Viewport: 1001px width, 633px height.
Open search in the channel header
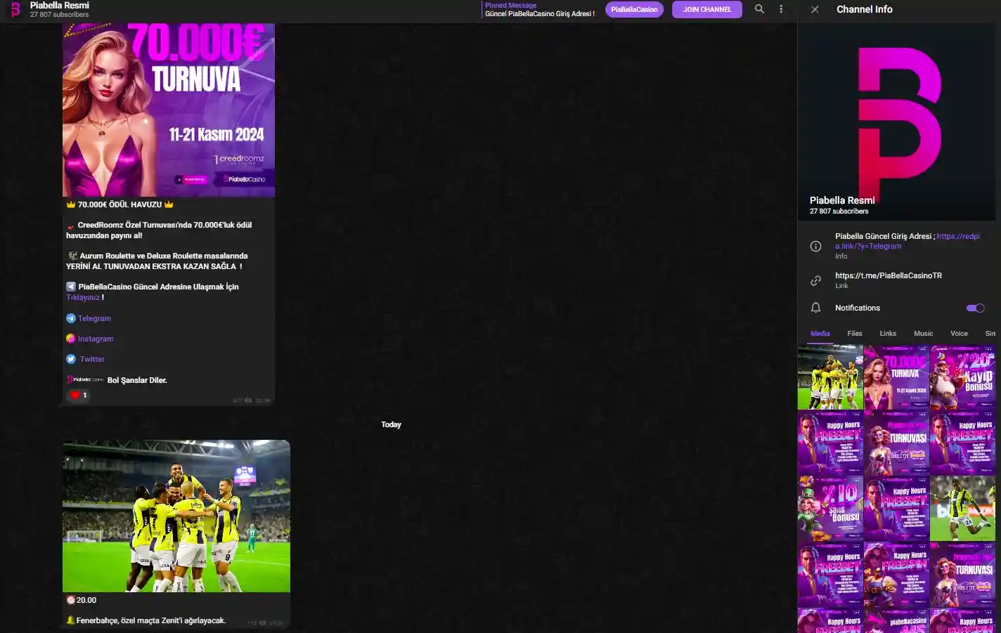point(759,9)
